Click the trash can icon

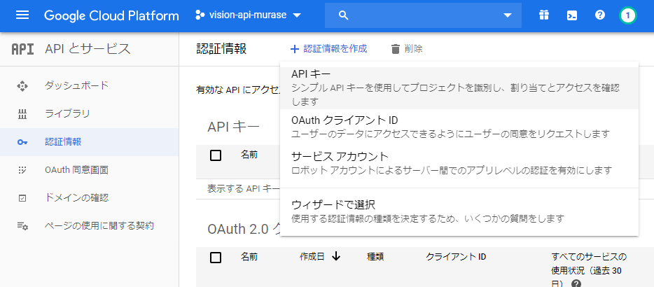click(396, 49)
